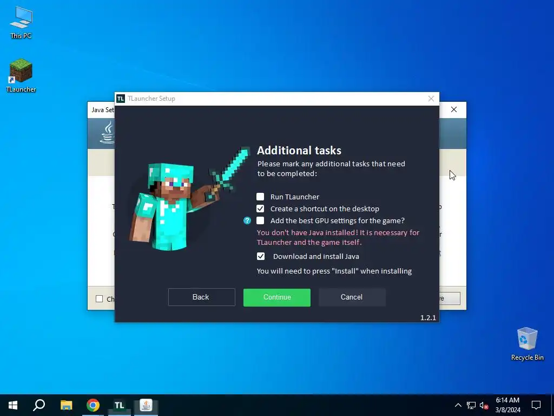Click the TLauncher Setup title text
This screenshot has height=416, width=554.
pos(151,99)
